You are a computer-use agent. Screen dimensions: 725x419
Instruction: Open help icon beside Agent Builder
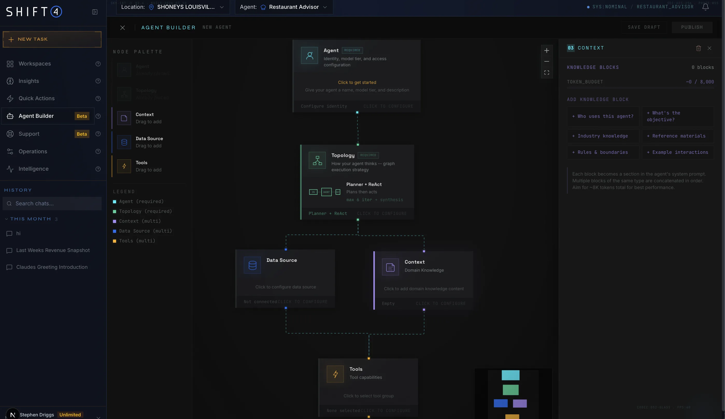(x=98, y=116)
